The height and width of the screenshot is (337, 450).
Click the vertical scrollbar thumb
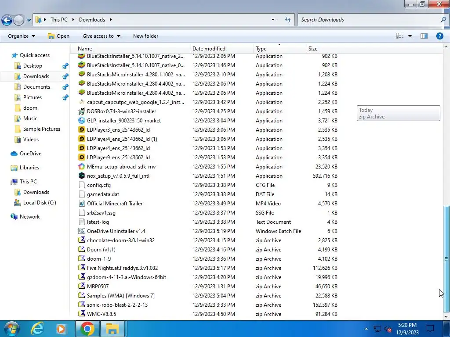coord(446,259)
